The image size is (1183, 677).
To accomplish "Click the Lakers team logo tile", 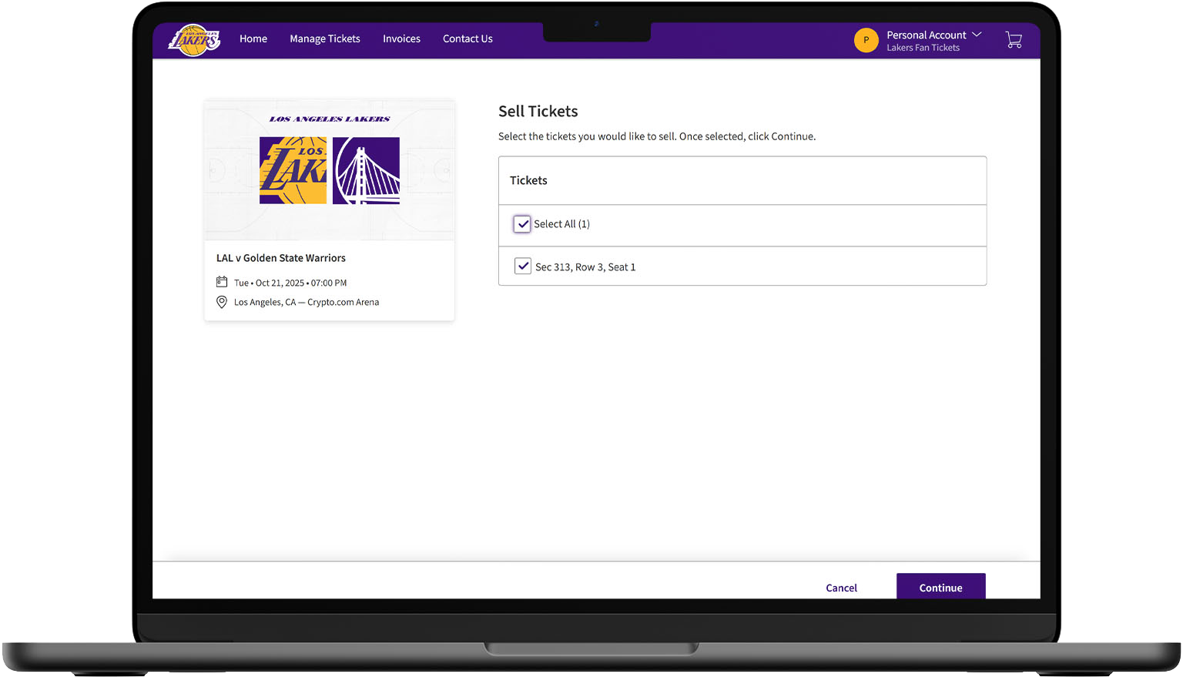I will (293, 170).
